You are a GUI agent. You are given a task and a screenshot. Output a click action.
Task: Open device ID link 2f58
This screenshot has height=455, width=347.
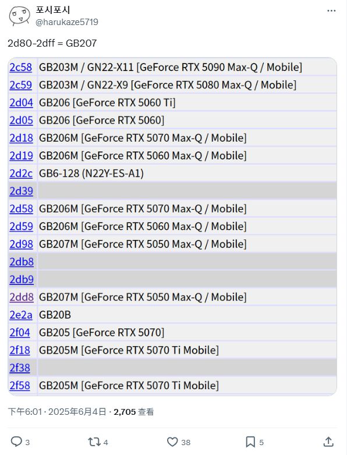[x=20, y=386]
